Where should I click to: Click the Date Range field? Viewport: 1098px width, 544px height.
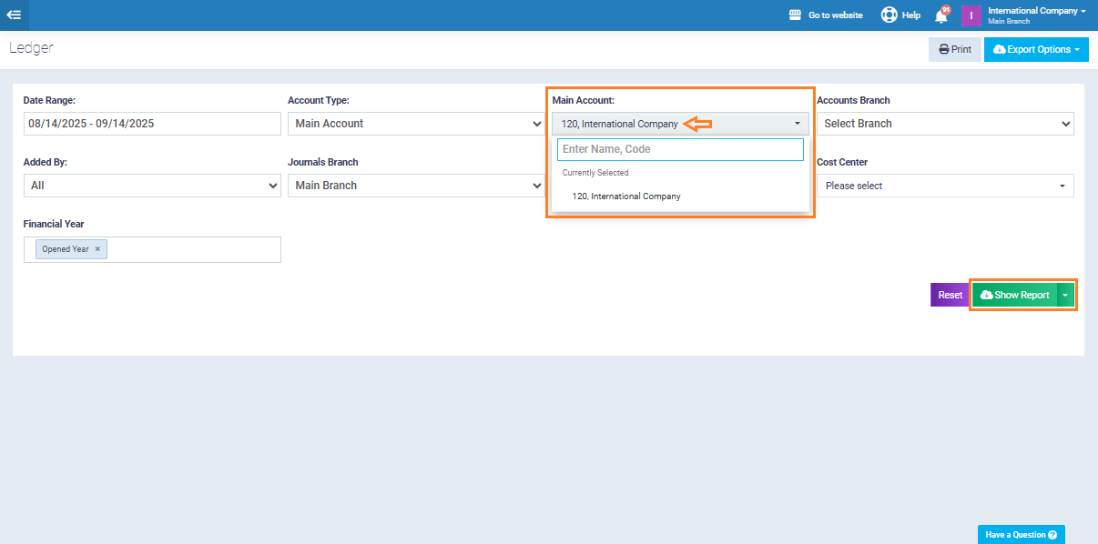click(x=152, y=124)
